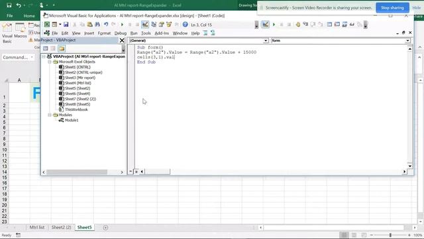Collapse the VBAProject root node

(44, 56)
